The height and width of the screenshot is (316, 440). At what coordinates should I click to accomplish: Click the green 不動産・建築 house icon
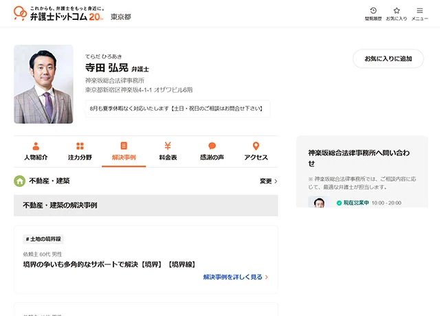[20, 181]
